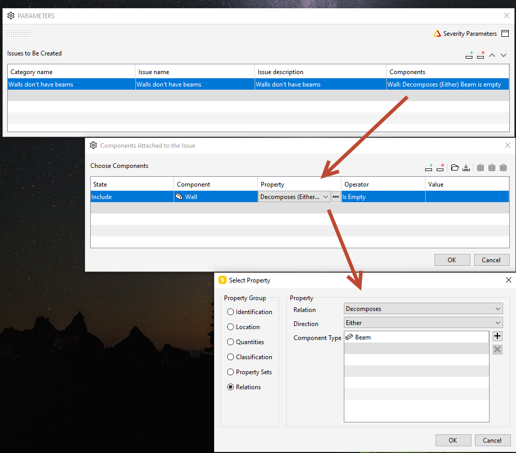Click the Beam component type icon

349,337
